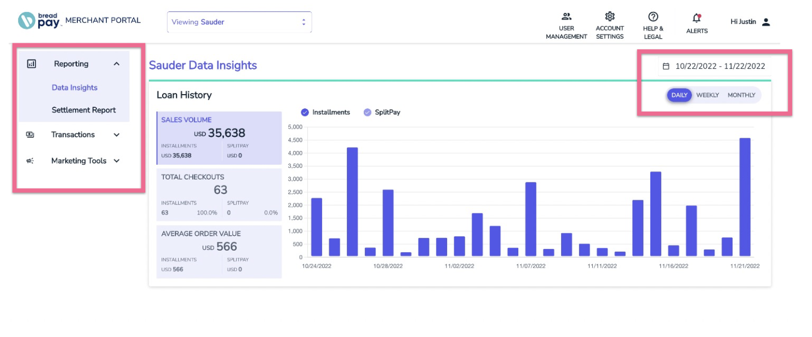812x337 pixels.
Task: Click the User Management icon
Action: [x=567, y=16]
